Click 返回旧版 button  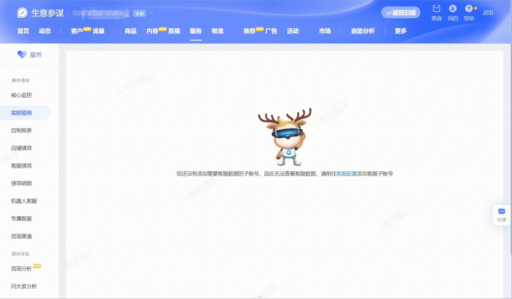click(401, 13)
